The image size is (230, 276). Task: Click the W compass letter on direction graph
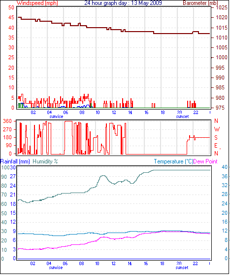(x=217, y=129)
